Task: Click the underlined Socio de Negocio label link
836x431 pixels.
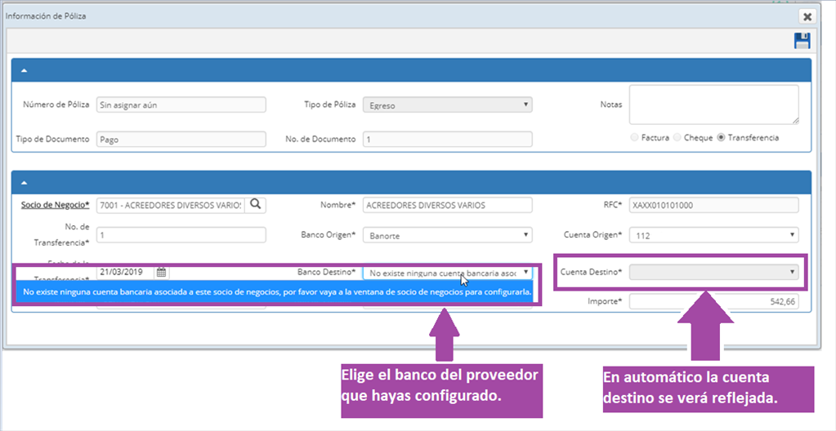Action: [55, 205]
